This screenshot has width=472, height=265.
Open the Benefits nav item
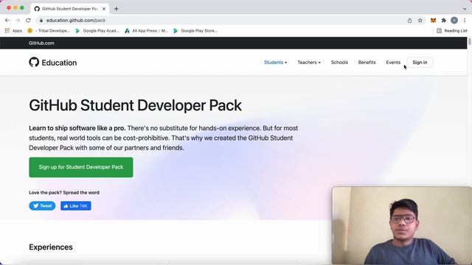[x=367, y=62]
